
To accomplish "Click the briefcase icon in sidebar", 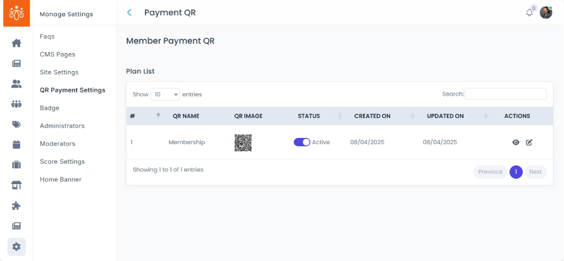I will tap(16, 165).
